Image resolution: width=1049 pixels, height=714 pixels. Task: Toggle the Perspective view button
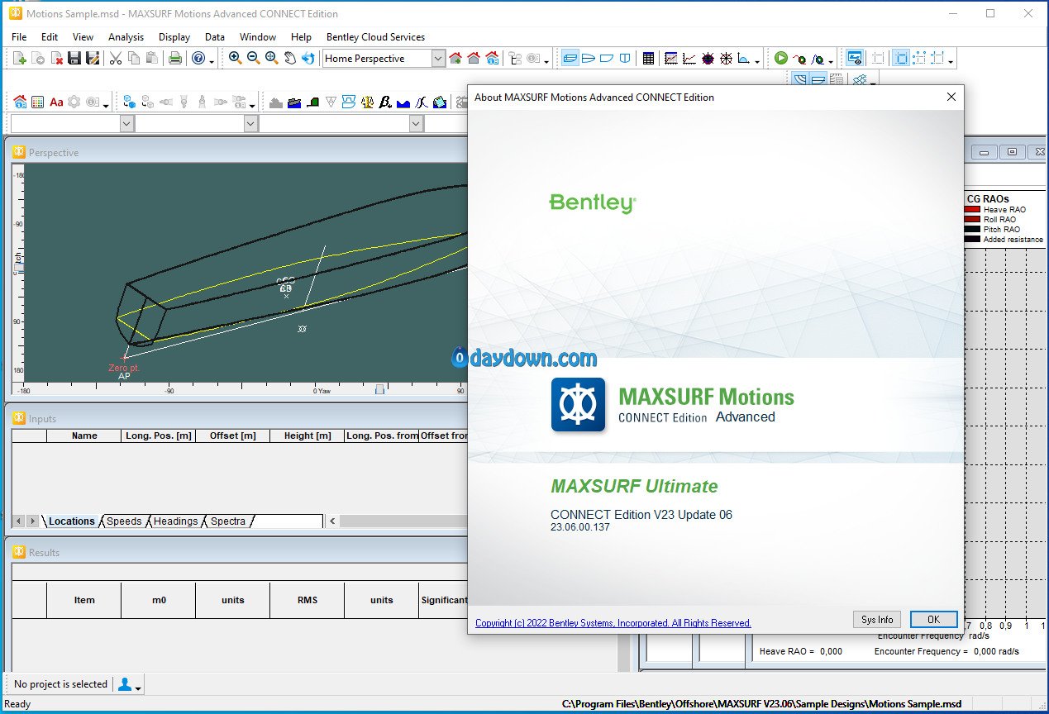click(570, 58)
